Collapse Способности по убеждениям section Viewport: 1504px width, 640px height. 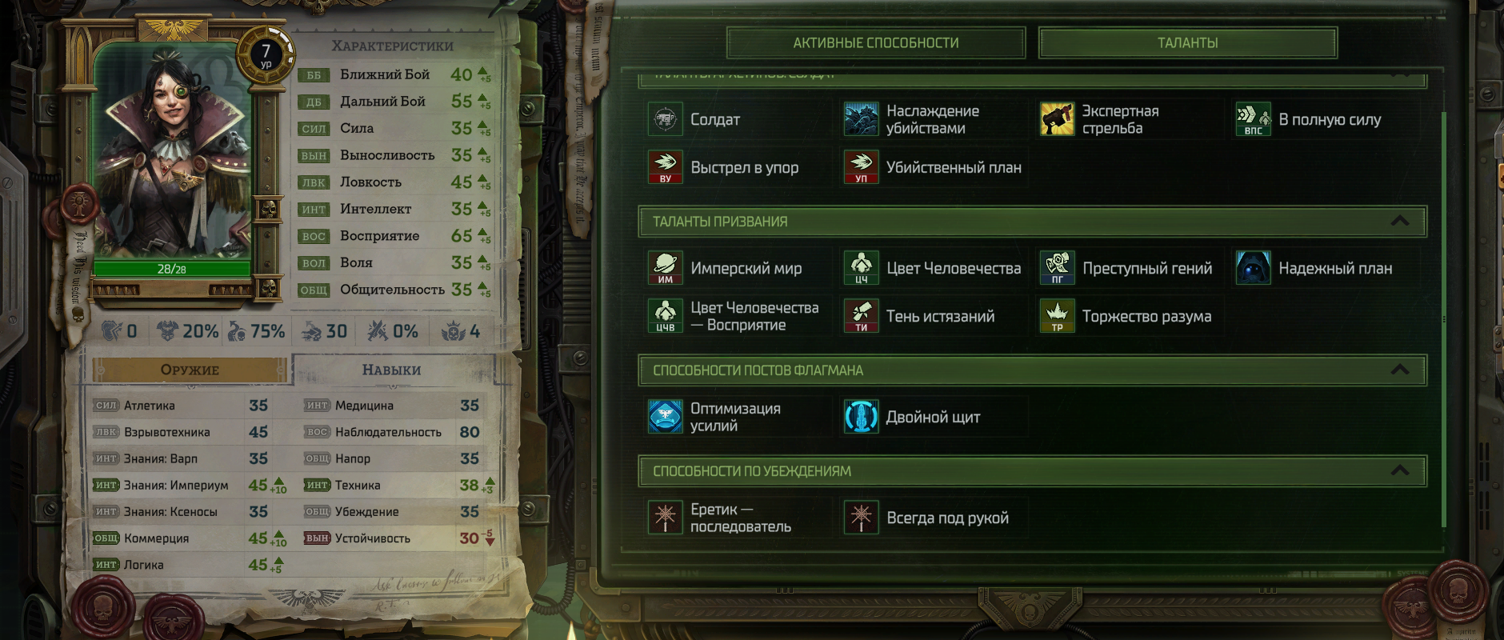click(x=1399, y=470)
